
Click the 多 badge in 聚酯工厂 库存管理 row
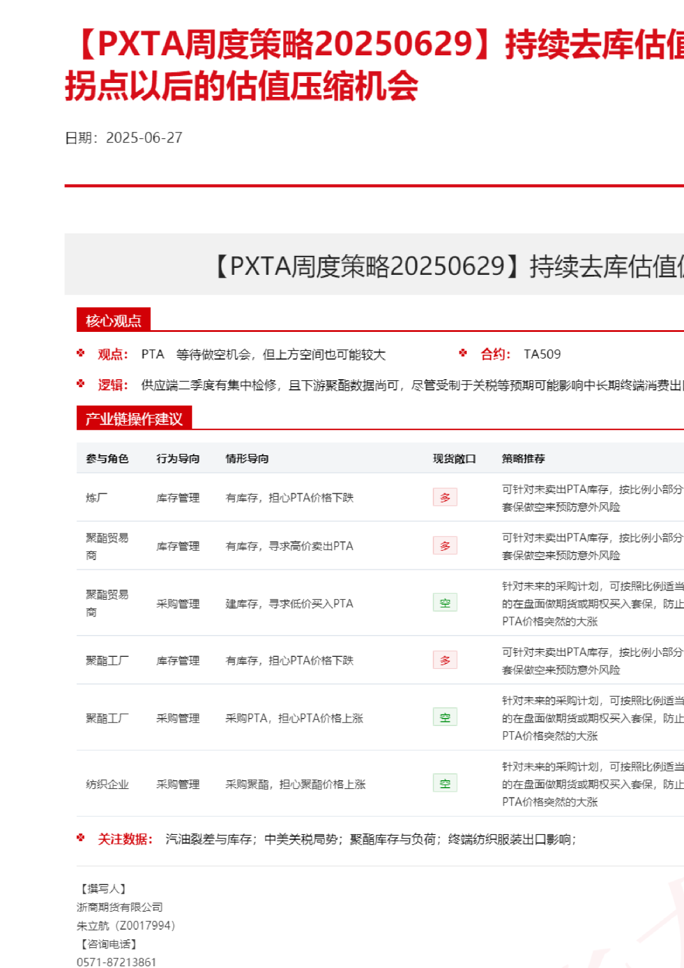click(444, 660)
